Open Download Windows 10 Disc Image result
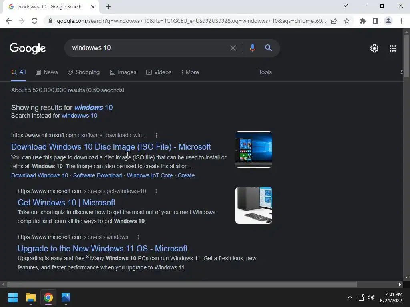 pyautogui.click(x=111, y=147)
